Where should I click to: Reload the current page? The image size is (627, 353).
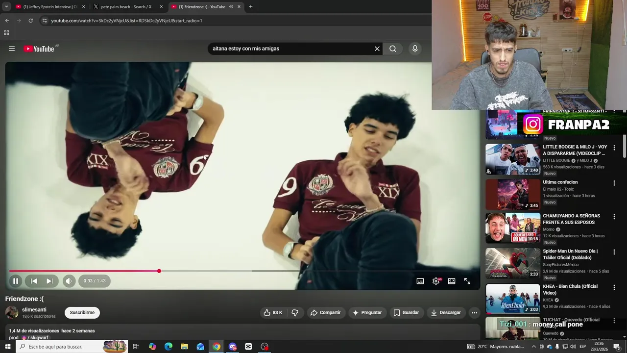coord(30,21)
